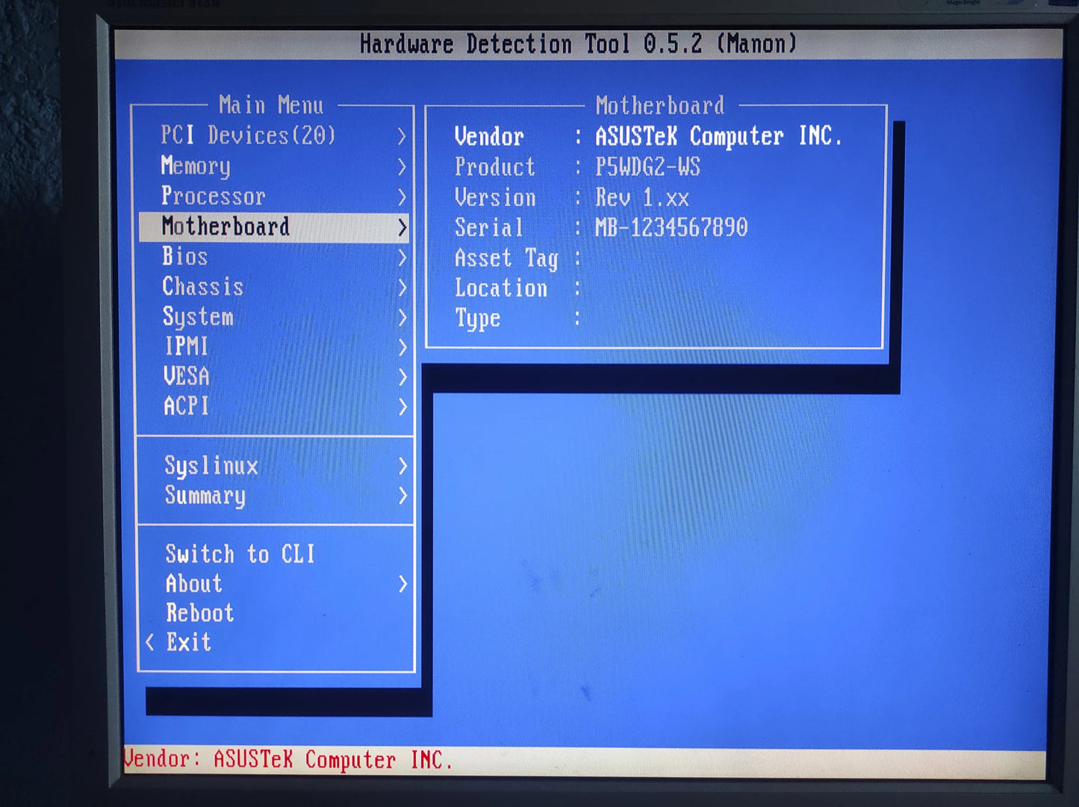The width and height of the screenshot is (1079, 807).
Task: Expand the arrow next to Summary
Action: pos(403,496)
